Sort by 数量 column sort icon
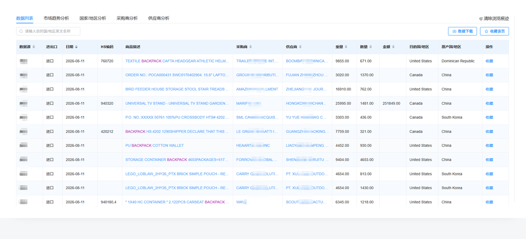Image resolution: width=526 pixels, height=239 pixels. pyautogui.click(x=371, y=47)
